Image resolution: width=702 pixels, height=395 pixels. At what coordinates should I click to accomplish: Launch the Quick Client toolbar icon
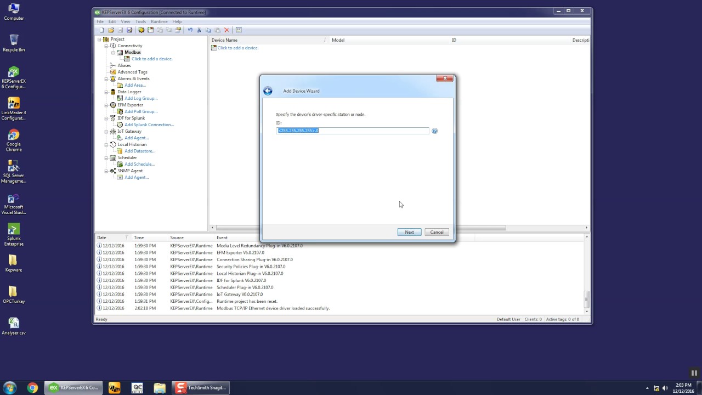239,30
